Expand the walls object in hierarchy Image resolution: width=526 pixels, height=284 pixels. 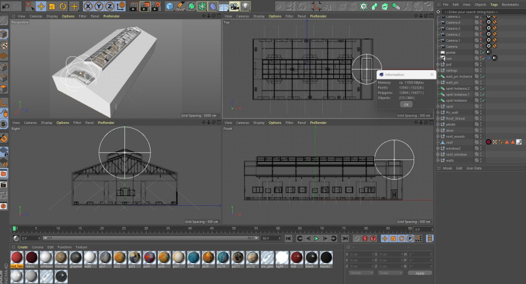coord(438,159)
